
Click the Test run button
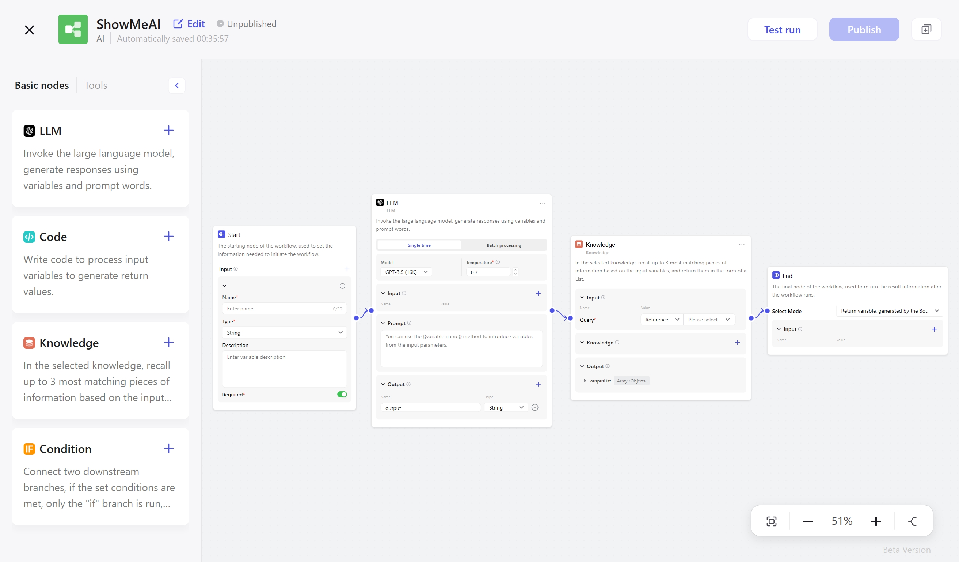[782, 29]
